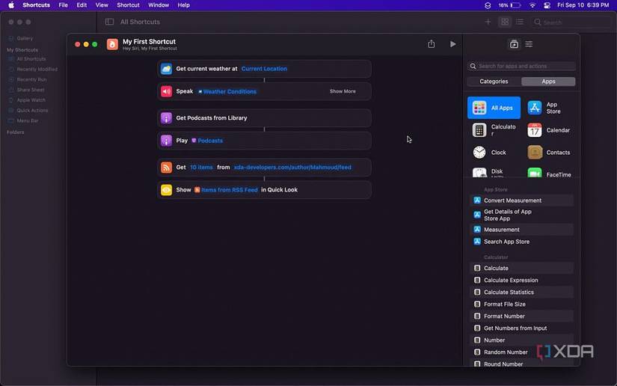The height and width of the screenshot is (386, 617).
Task: Select Menu Bar in sidebar
Action: coord(27,120)
